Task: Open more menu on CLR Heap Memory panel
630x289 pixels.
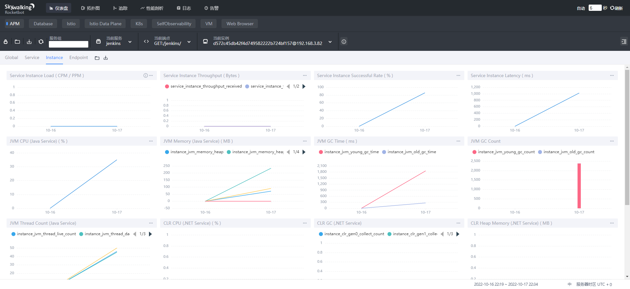Action: [612, 223]
